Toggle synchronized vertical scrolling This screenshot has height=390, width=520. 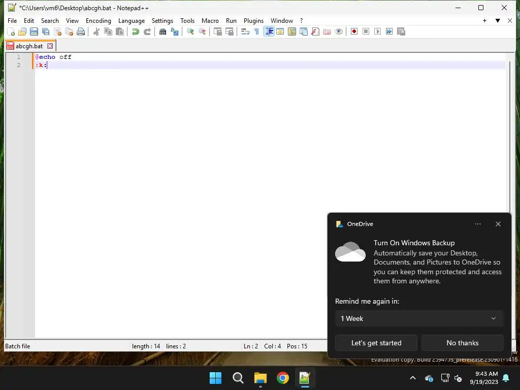coord(217,31)
